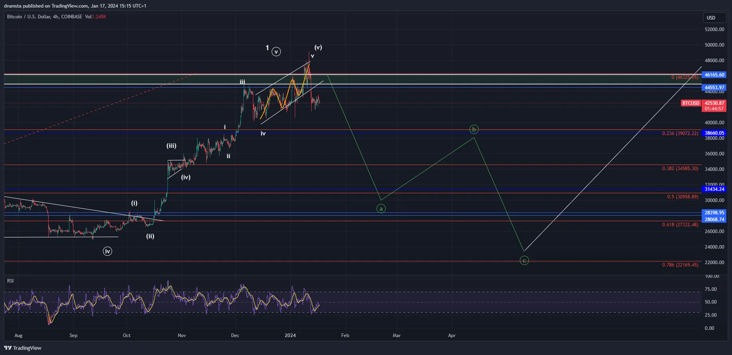This screenshot has width=732, height=355.
Task: Click the 38660.05 blue price label
Action: [x=714, y=133]
